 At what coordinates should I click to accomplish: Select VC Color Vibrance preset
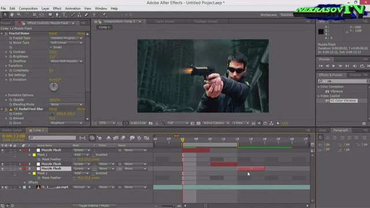point(343,101)
